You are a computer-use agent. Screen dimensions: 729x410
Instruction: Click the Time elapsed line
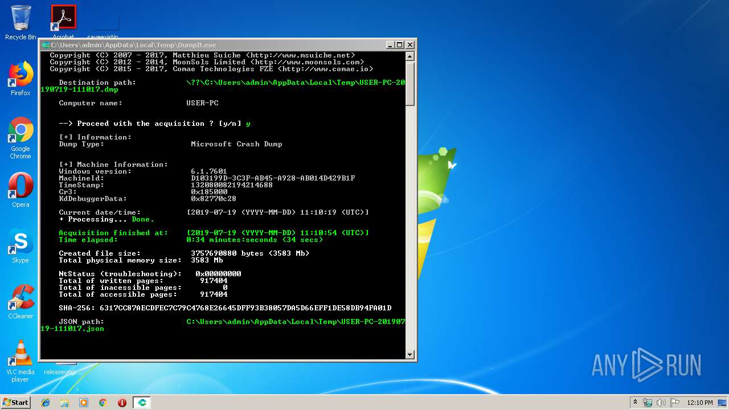tap(191, 240)
